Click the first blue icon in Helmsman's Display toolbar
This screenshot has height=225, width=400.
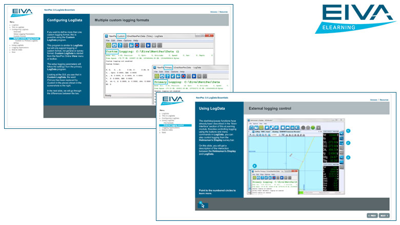coord(251,128)
